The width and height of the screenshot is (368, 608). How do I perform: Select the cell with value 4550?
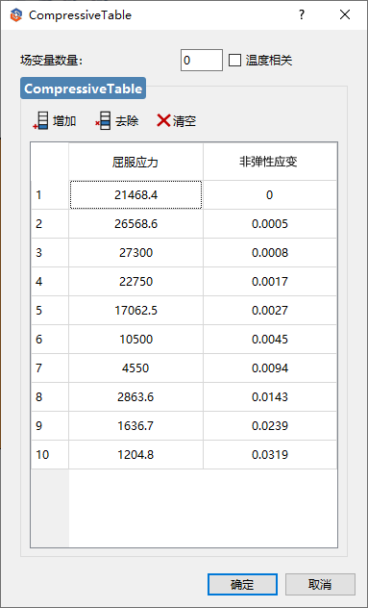pos(136,368)
